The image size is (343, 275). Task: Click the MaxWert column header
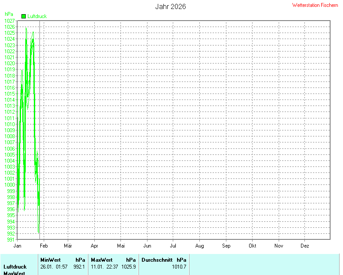102,260
